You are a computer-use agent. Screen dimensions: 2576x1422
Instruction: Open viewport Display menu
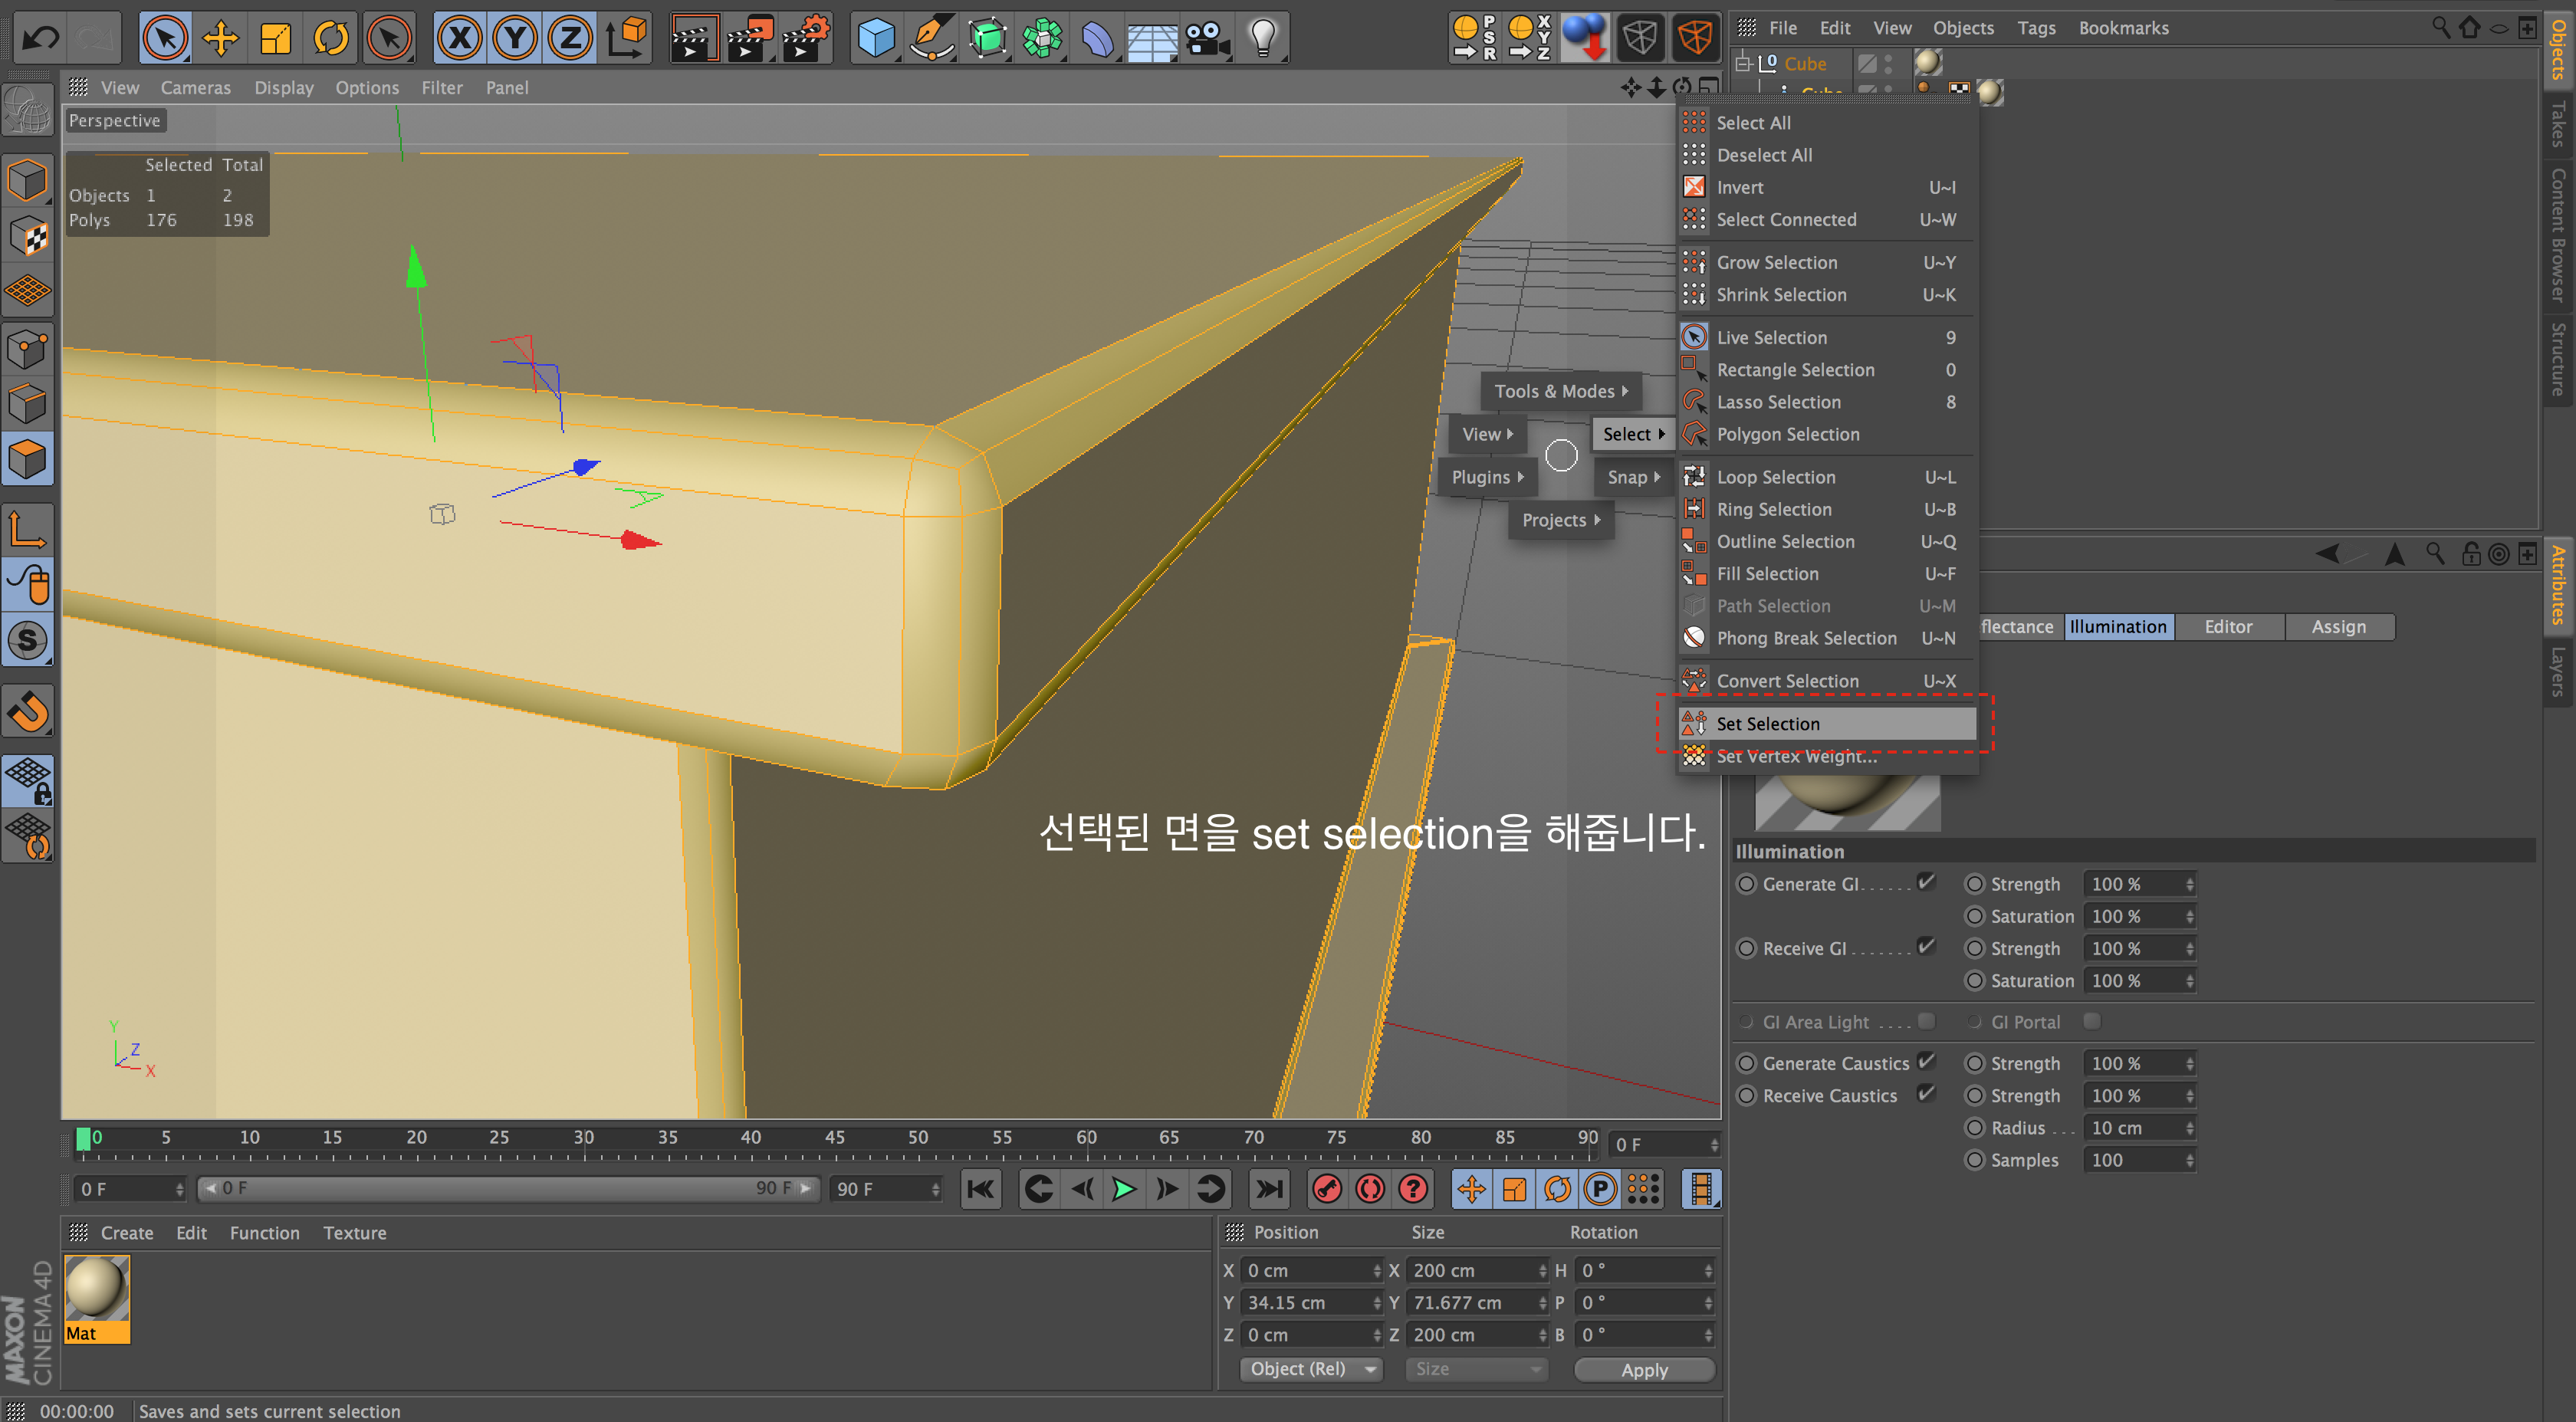point(283,88)
